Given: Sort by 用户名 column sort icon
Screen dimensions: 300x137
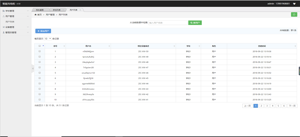Looking at the screenshot, I should point(109,46).
